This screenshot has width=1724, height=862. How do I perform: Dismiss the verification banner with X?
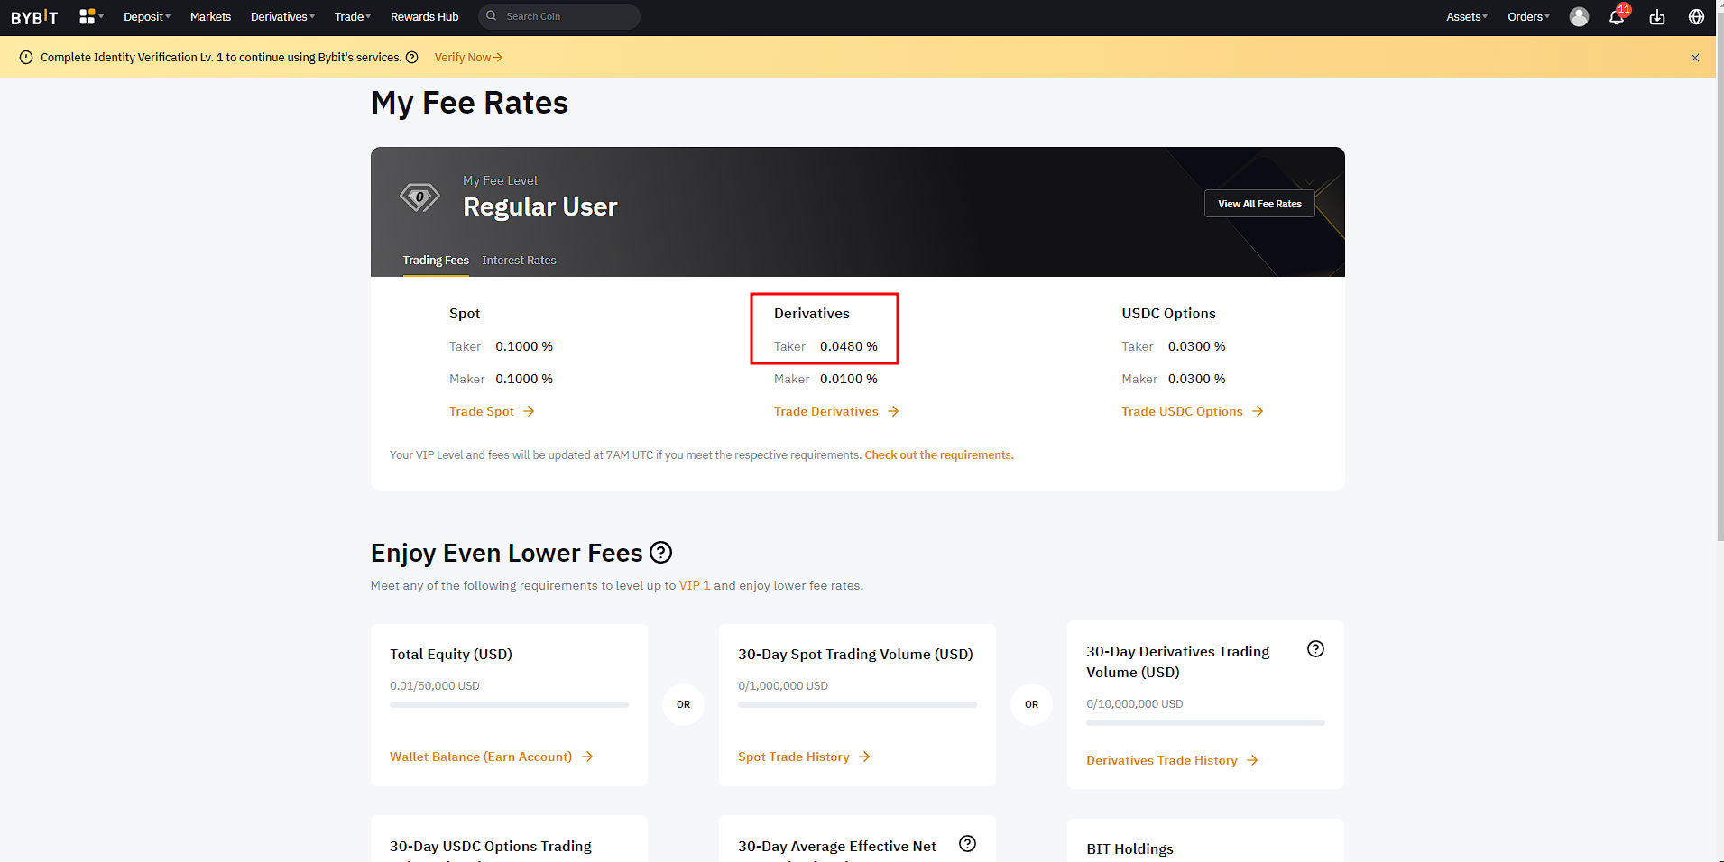pos(1695,58)
